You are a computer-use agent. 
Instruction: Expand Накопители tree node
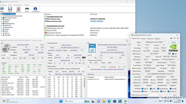[x=1, y=27]
